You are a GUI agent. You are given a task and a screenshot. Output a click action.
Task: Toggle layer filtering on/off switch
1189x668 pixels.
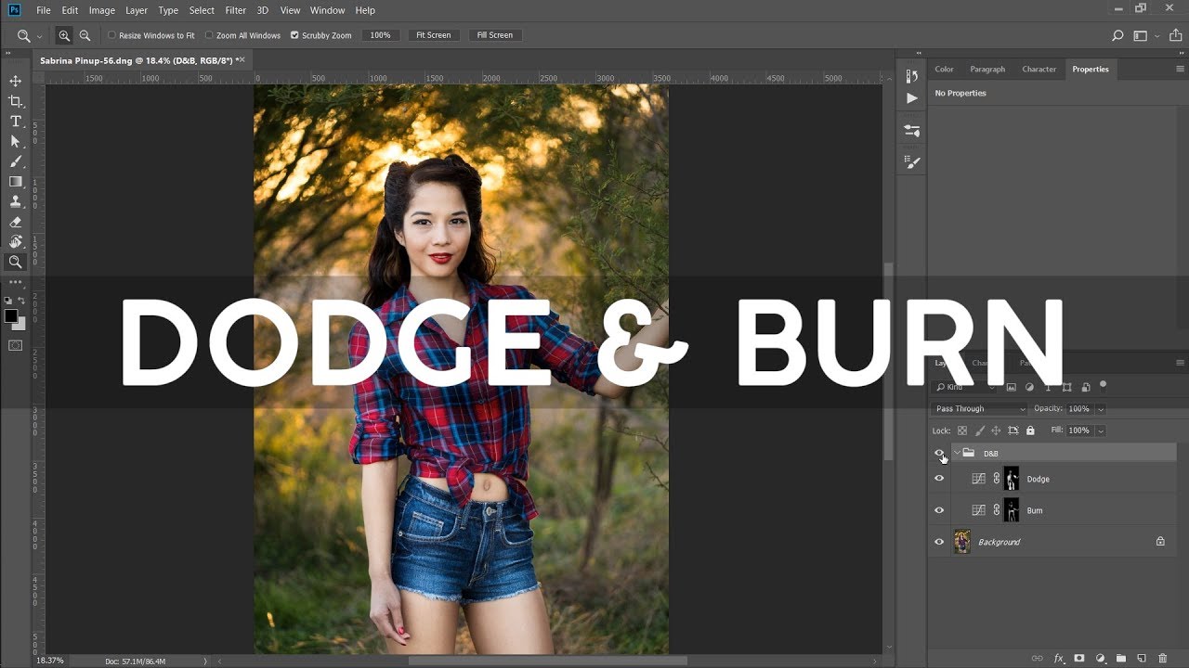point(1103,384)
